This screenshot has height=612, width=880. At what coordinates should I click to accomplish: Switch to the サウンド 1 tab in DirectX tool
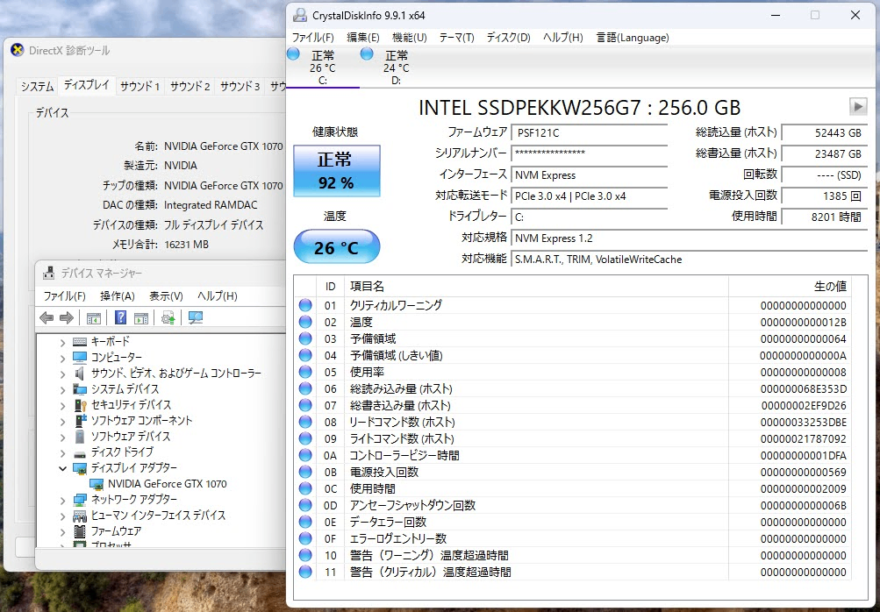140,86
